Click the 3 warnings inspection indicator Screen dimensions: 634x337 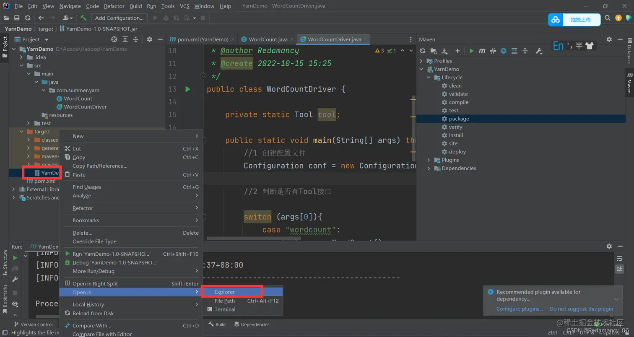[379, 51]
